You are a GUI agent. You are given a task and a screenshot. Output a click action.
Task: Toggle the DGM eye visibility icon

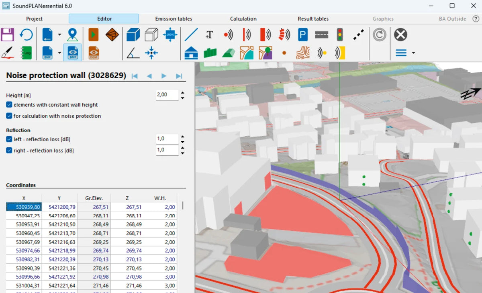94,53
